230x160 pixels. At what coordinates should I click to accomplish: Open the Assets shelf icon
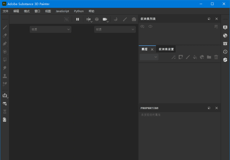coord(225,44)
